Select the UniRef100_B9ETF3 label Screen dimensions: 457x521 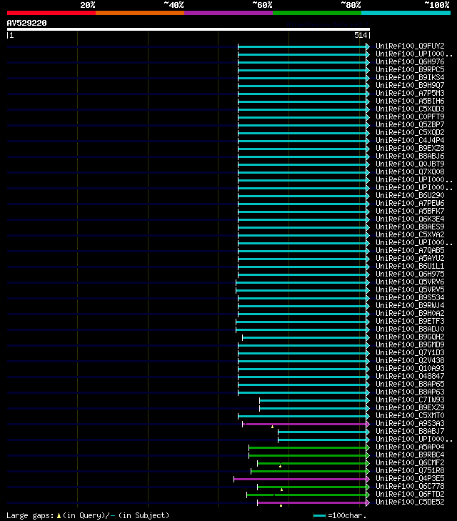(x=410, y=322)
